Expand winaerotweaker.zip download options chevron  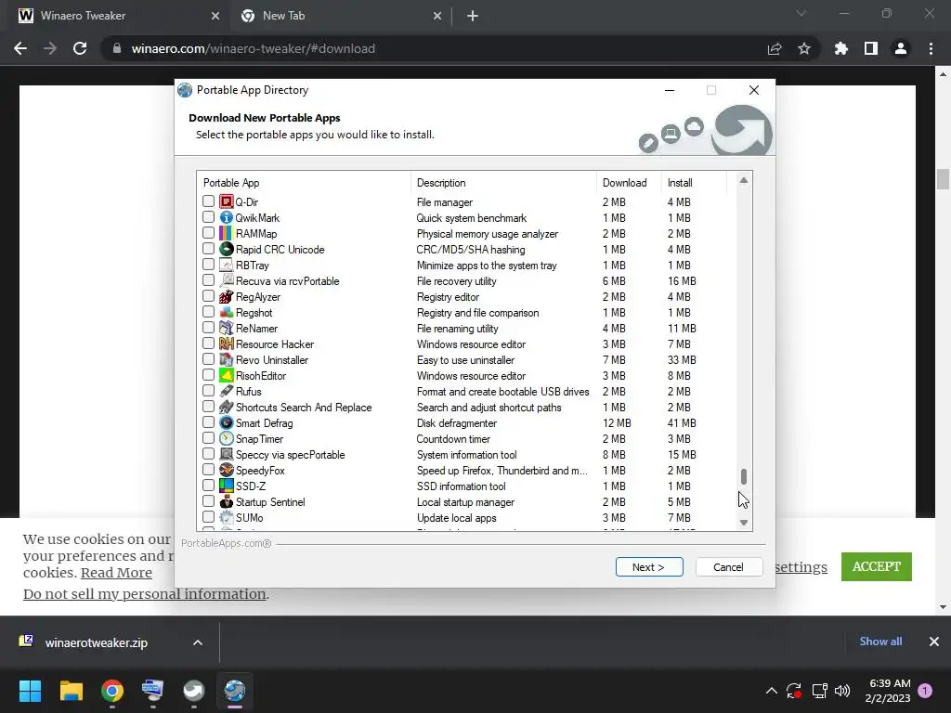pyautogui.click(x=198, y=642)
